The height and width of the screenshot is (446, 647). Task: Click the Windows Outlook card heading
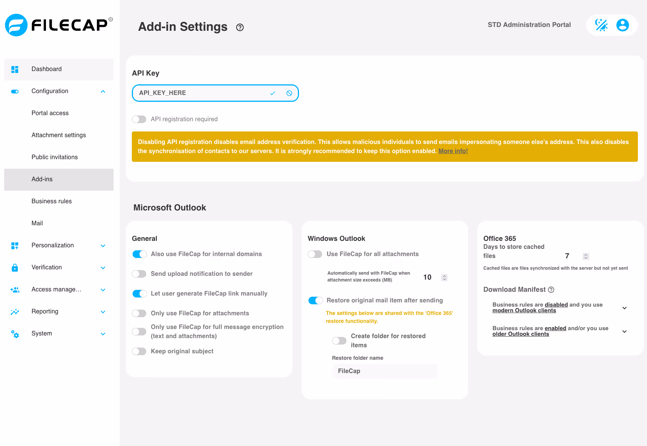click(336, 239)
